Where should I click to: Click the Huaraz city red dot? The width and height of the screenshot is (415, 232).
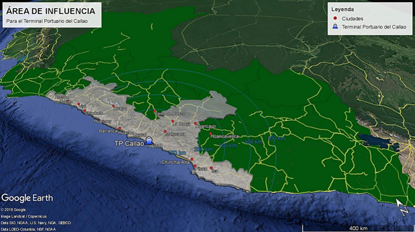(114, 106)
